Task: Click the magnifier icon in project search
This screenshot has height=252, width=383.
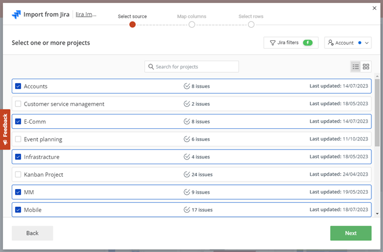Action: (x=151, y=66)
